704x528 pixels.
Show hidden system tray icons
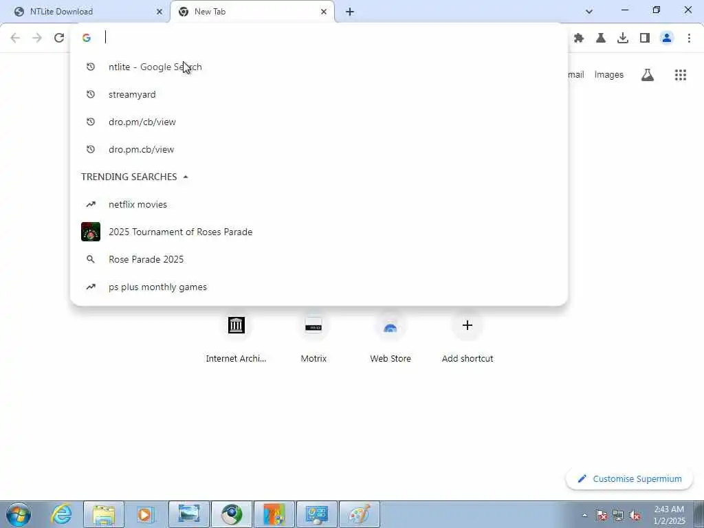coord(584,515)
